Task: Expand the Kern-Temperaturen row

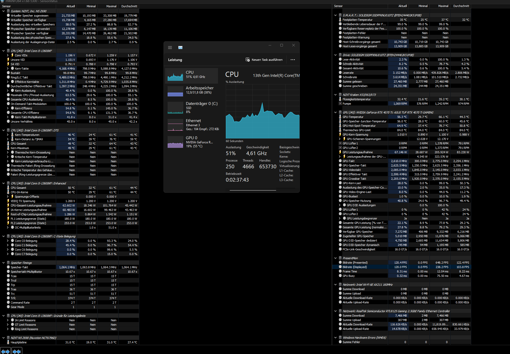Action: 8,135
